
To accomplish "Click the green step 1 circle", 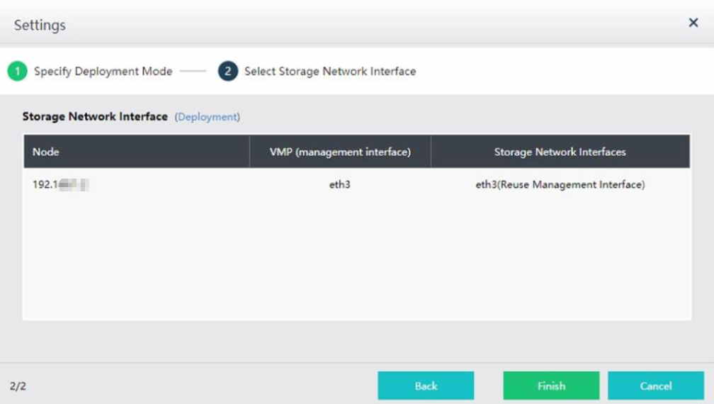I will (17, 72).
